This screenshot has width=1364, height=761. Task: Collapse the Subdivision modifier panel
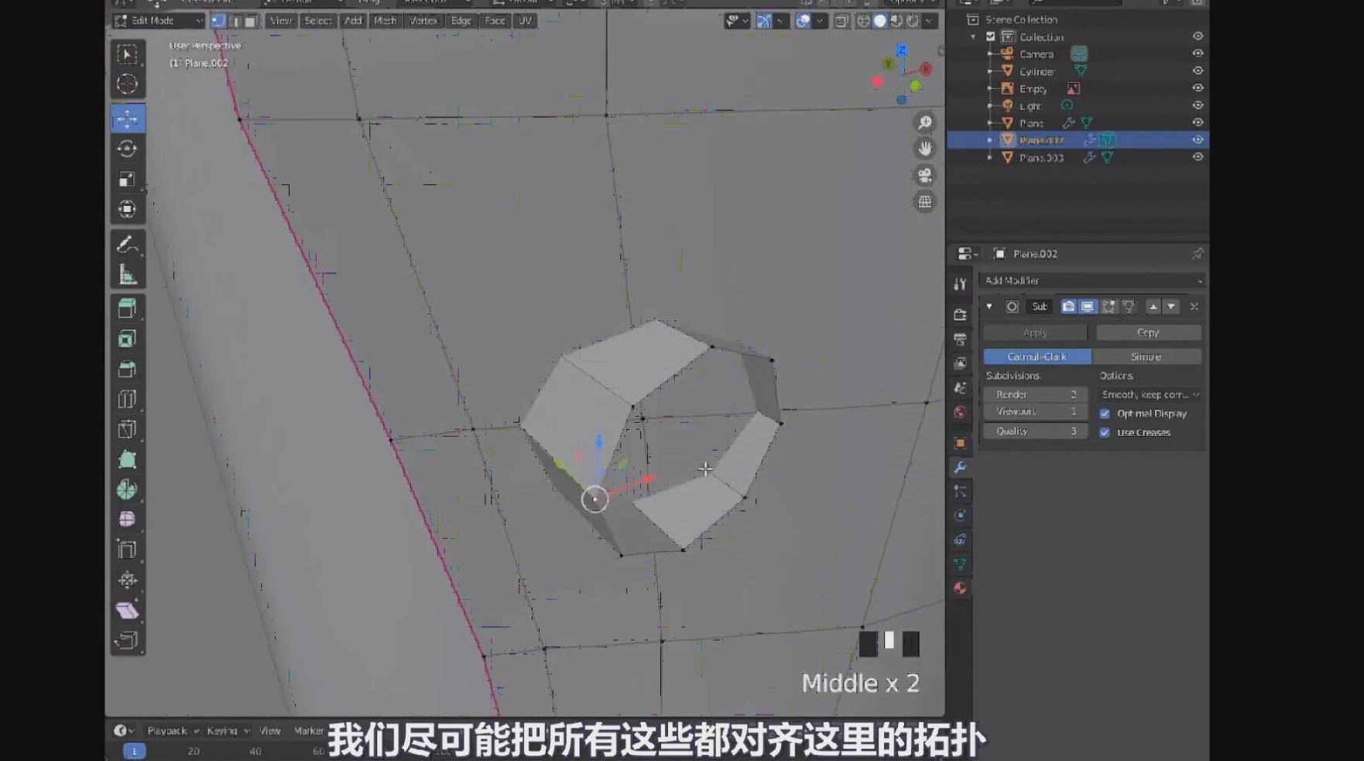coord(989,307)
